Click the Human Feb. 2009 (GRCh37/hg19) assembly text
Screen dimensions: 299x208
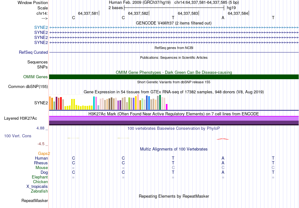pyautogui.click(x=140, y=3)
